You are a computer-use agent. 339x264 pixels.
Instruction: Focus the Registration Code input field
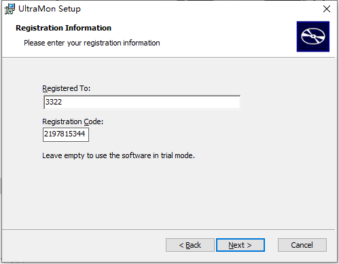click(x=66, y=134)
